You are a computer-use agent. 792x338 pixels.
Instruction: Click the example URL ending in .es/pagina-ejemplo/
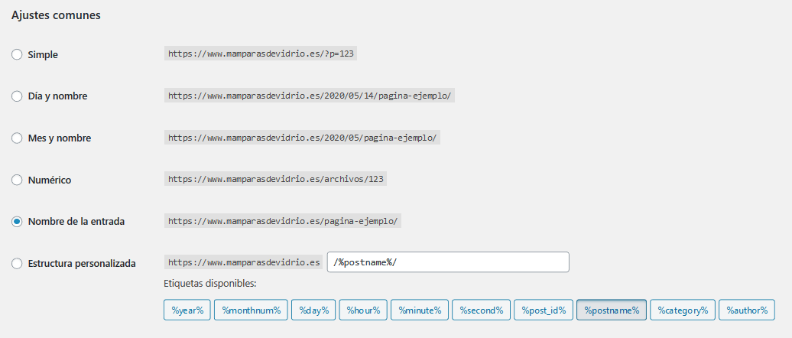point(283,221)
